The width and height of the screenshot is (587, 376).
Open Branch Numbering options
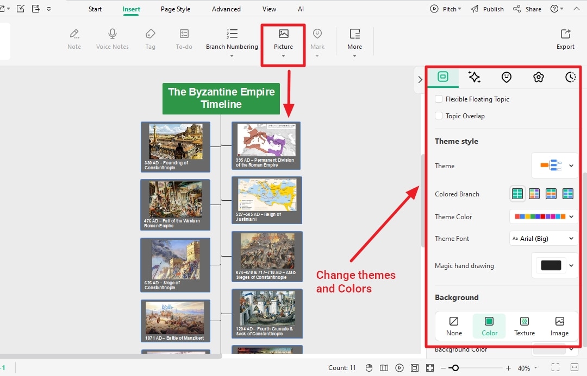pyautogui.click(x=232, y=42)
